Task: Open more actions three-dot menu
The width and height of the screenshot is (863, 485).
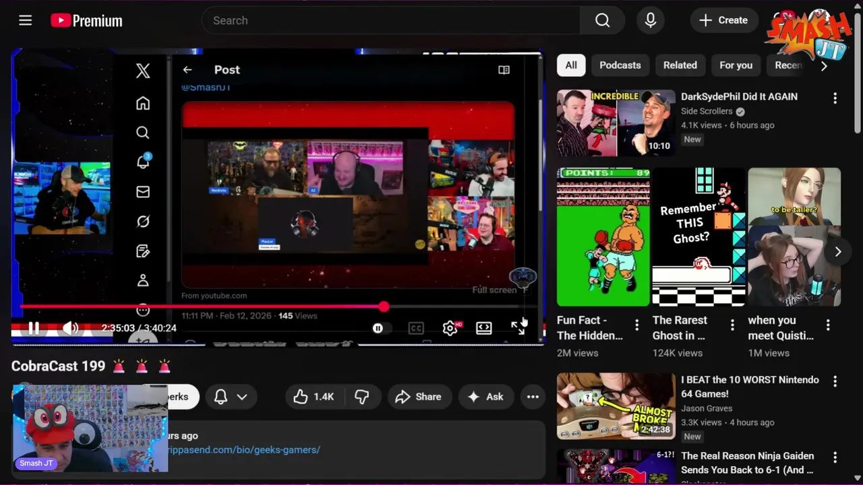Action: (533, 397)
